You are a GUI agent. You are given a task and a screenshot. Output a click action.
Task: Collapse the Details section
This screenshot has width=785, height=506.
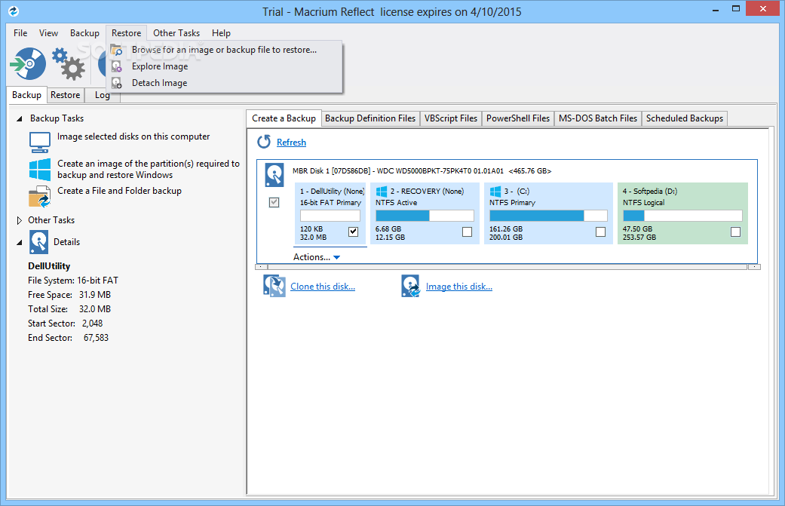tap(20, 243)
